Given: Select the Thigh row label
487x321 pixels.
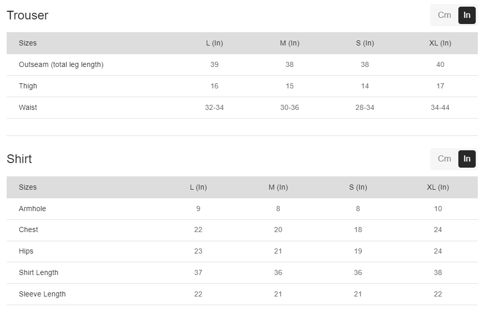Looking at the screenshot, I should click(28, 86).
